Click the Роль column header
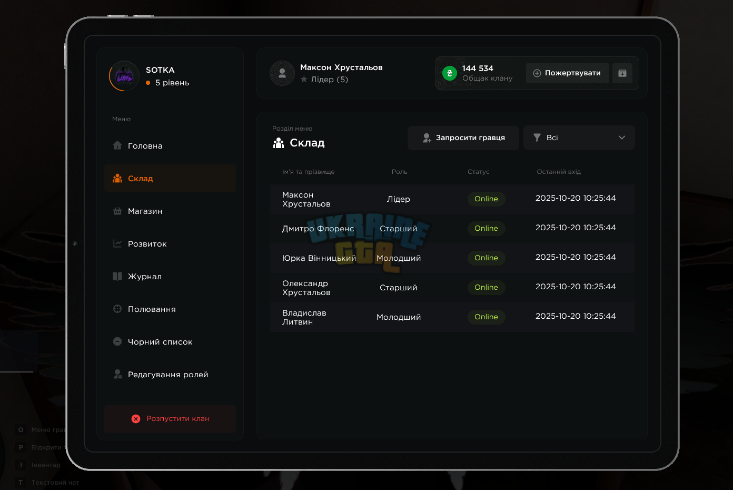733x490 pixels. (x=399, y=172)
